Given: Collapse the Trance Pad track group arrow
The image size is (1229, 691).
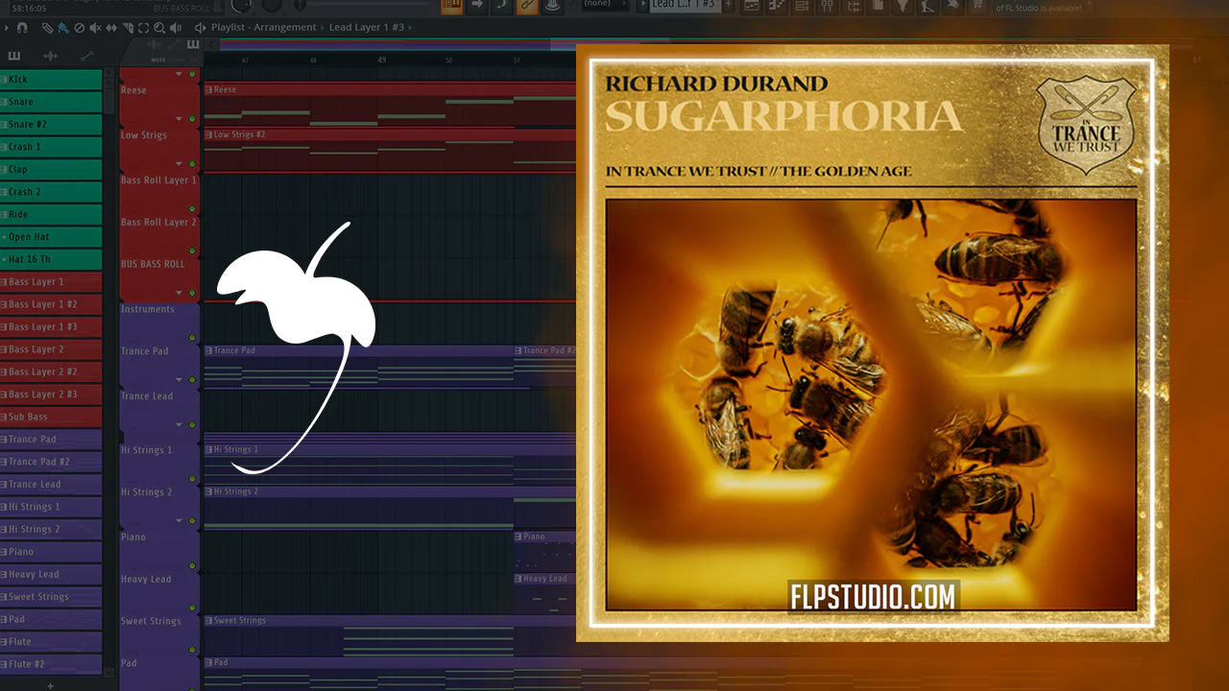Looking at the screenshot, I should tap(179, 380).
